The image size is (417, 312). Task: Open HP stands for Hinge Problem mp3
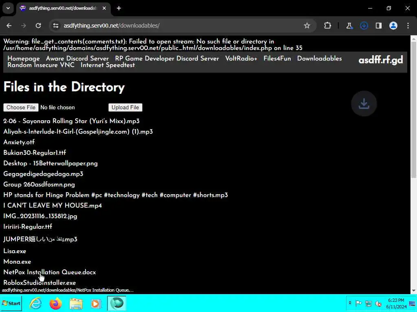point(115,195)
